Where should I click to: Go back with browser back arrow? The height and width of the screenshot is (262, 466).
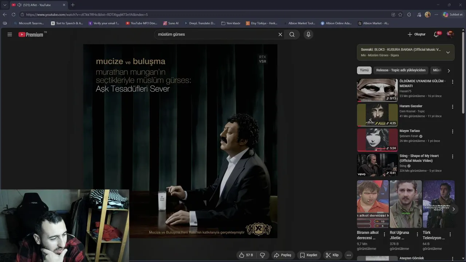click(5, 15)
